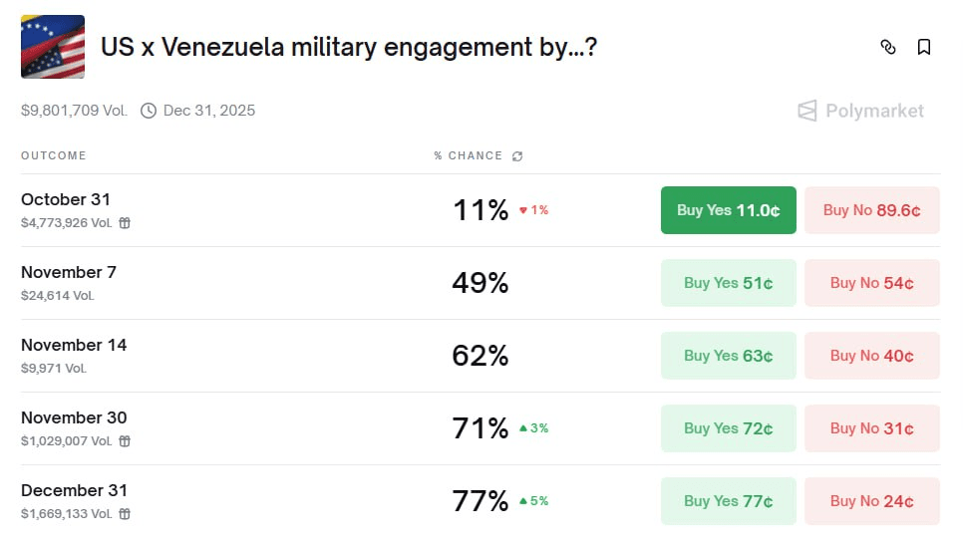Buy Yes at 63¢ for November 14
Screen dimensions: 963x548
point(728,356)
